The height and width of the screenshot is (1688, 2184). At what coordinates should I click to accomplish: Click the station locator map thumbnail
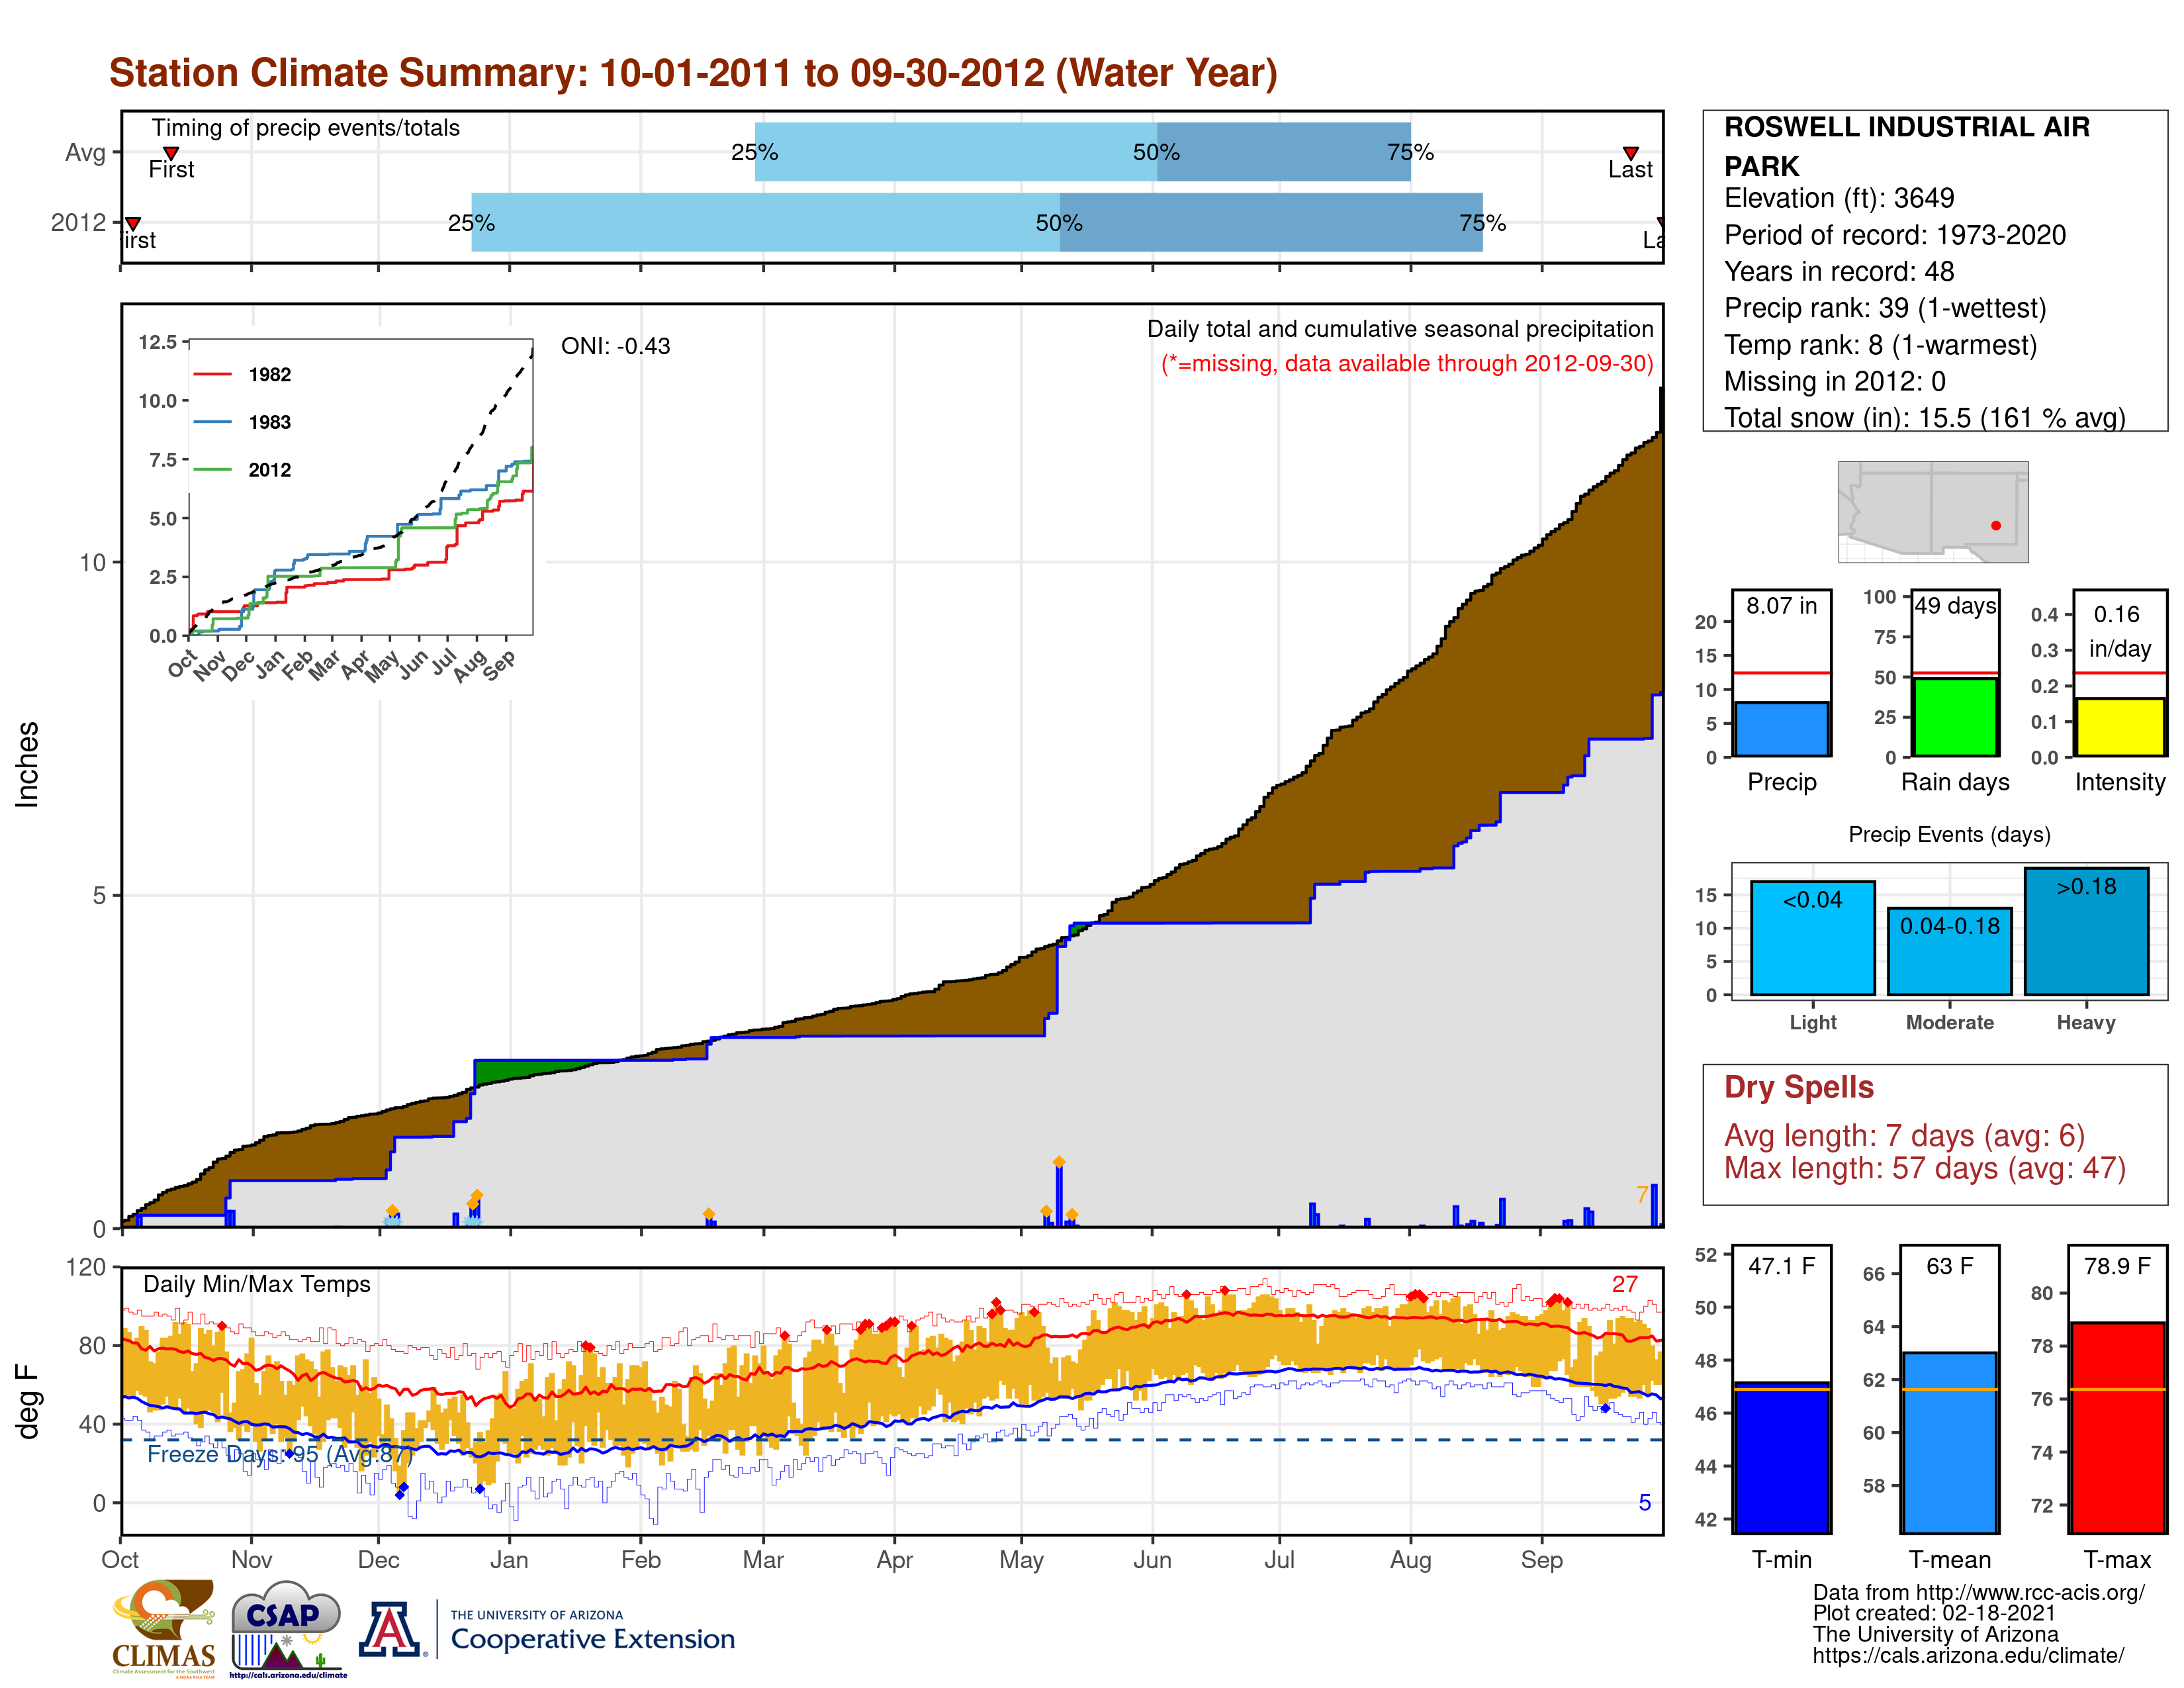coord(1933,511)
